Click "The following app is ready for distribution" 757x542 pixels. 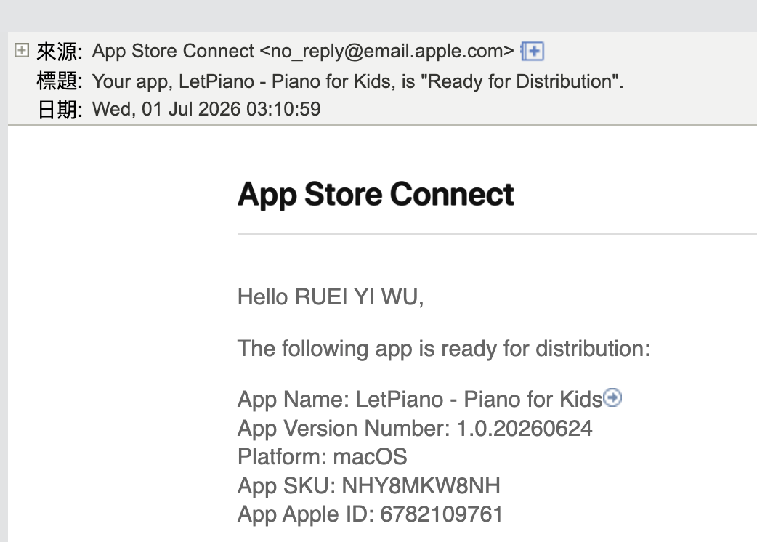pyautogui.click(x=444, y=349)
